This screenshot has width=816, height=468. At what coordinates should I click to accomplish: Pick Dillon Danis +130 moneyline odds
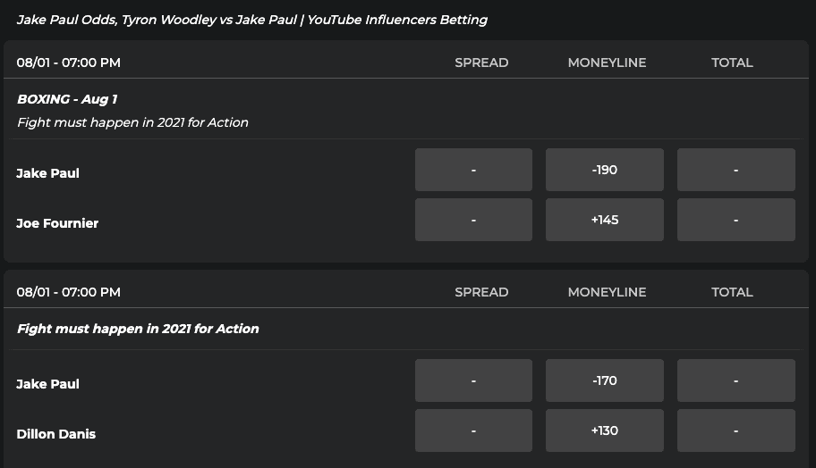pos(605,430)
